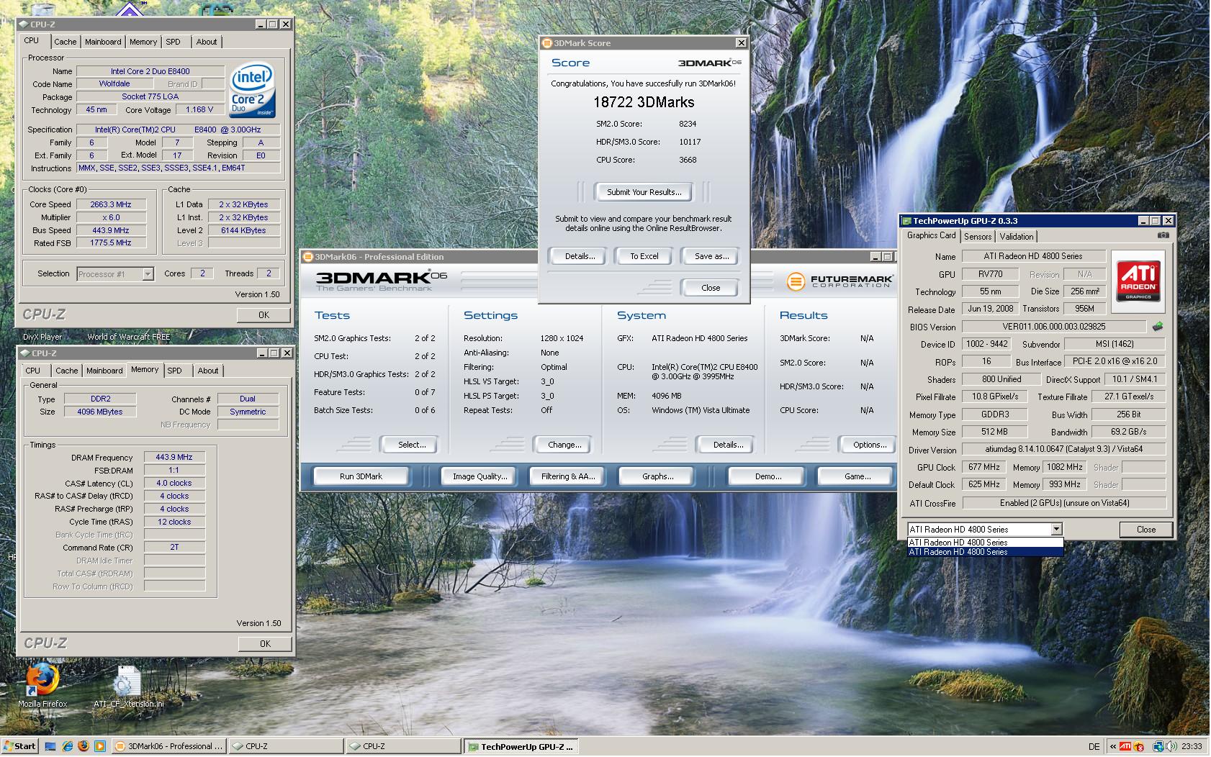Click the network tray icon

(1158, 746)
